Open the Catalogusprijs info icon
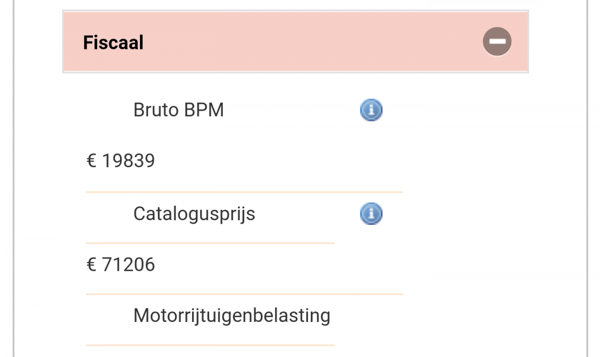This screenshot has height=357, width=600. (371, 214)
